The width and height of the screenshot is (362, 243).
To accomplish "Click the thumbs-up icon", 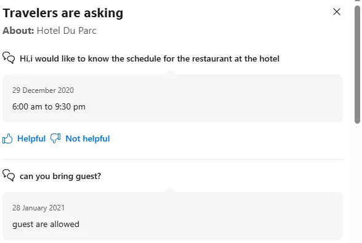I will 7,138.
